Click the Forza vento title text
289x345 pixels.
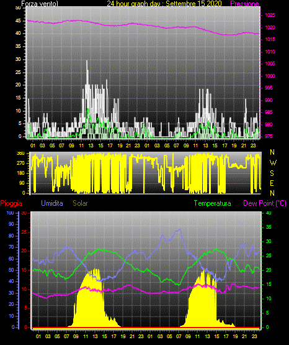coord(40,4)
